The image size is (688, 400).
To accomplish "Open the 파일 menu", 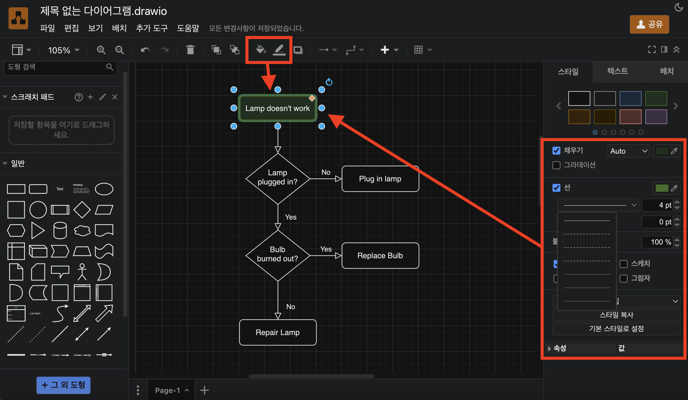I will click(47, 28).
